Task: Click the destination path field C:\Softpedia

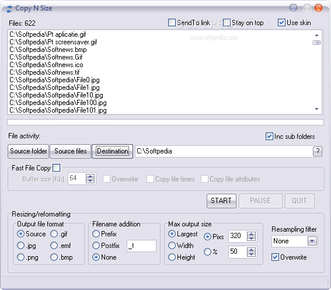Action: point(224,151)
